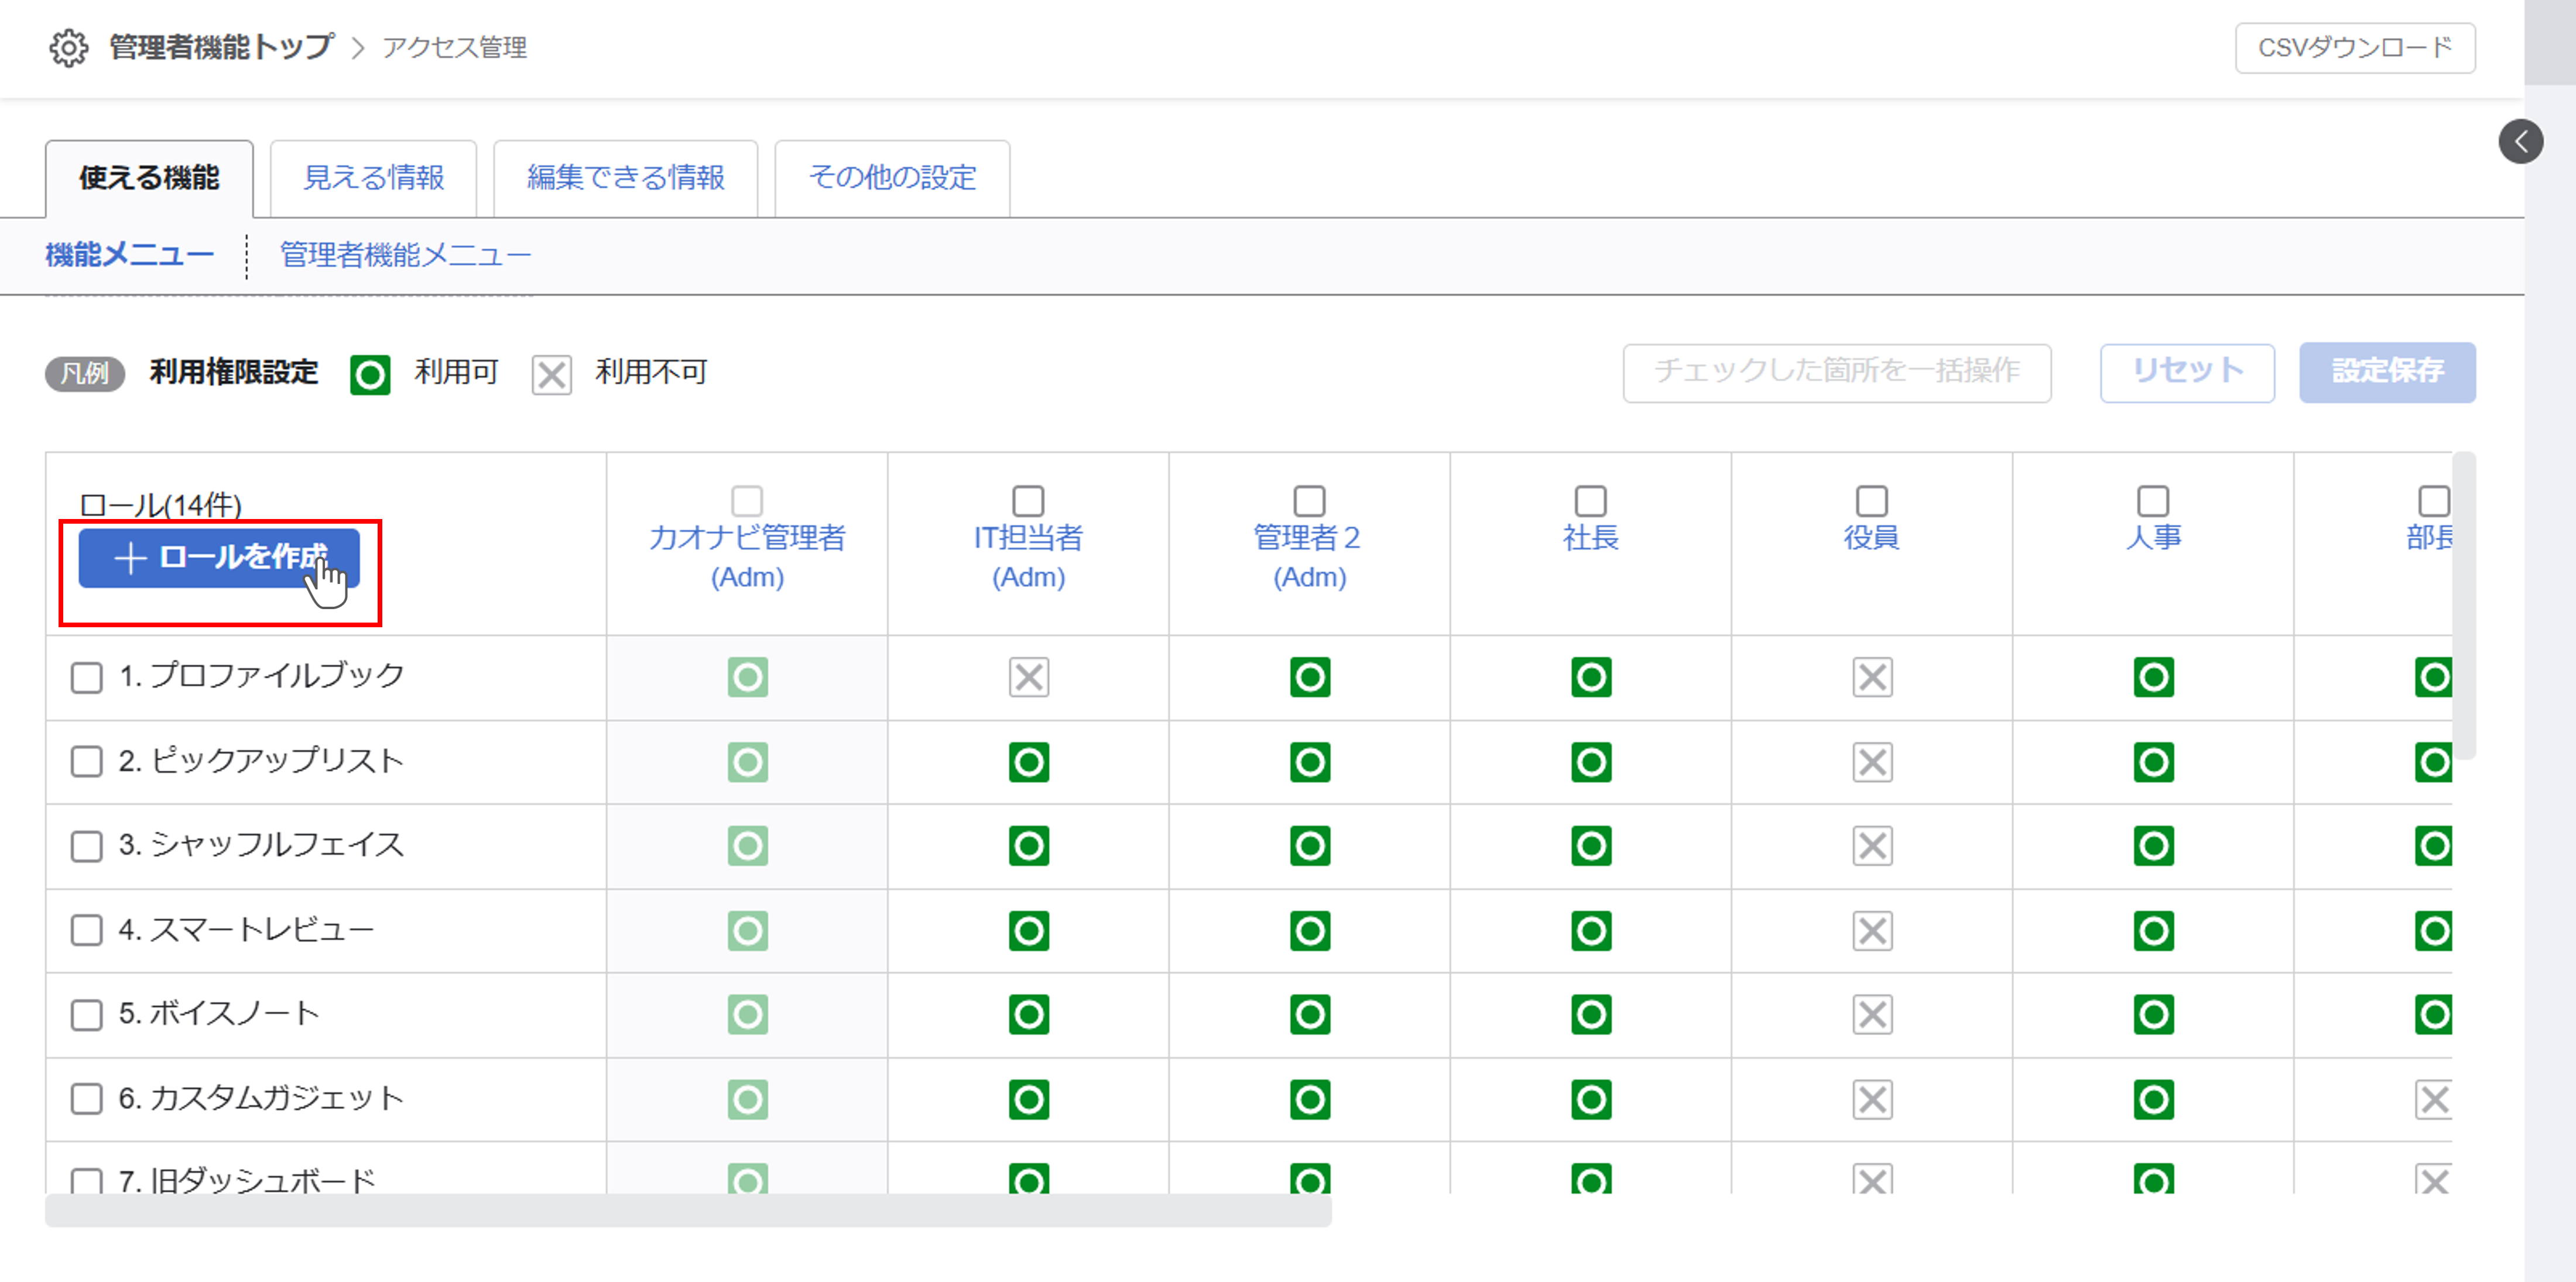Open the その他の設定 tab
Screen dimensions: 2576x1282
892,178
